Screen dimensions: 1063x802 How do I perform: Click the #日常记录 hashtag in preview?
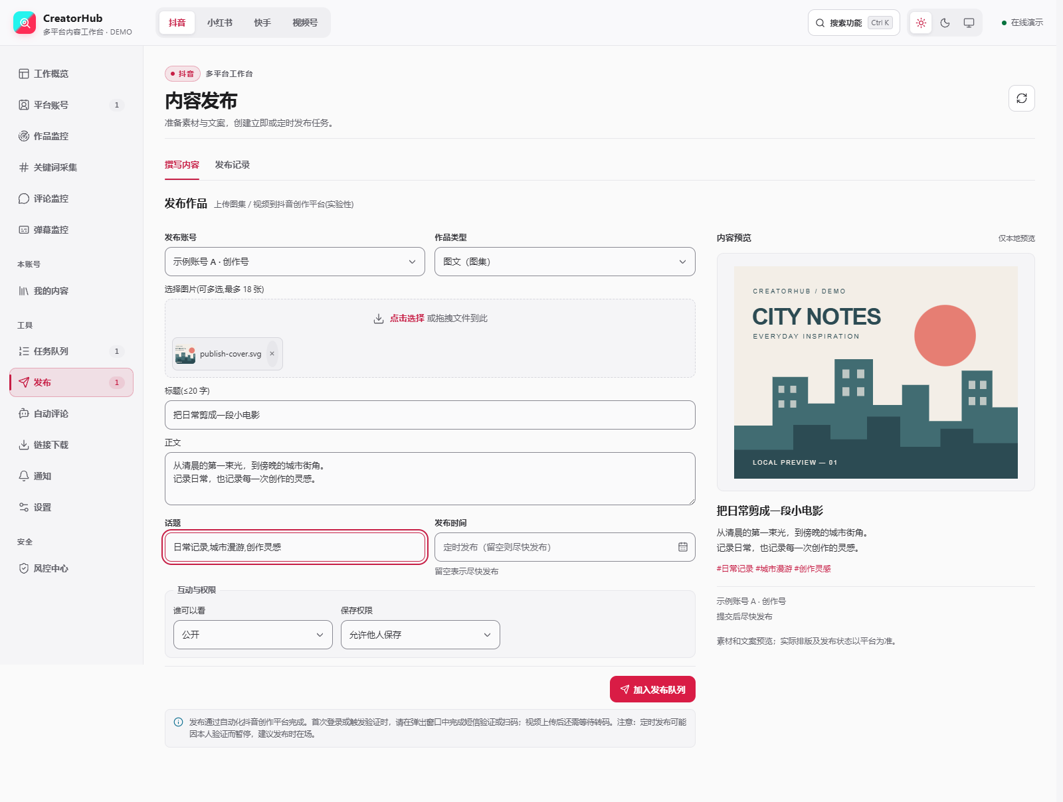pyautogui.click(x=735, y=569)
